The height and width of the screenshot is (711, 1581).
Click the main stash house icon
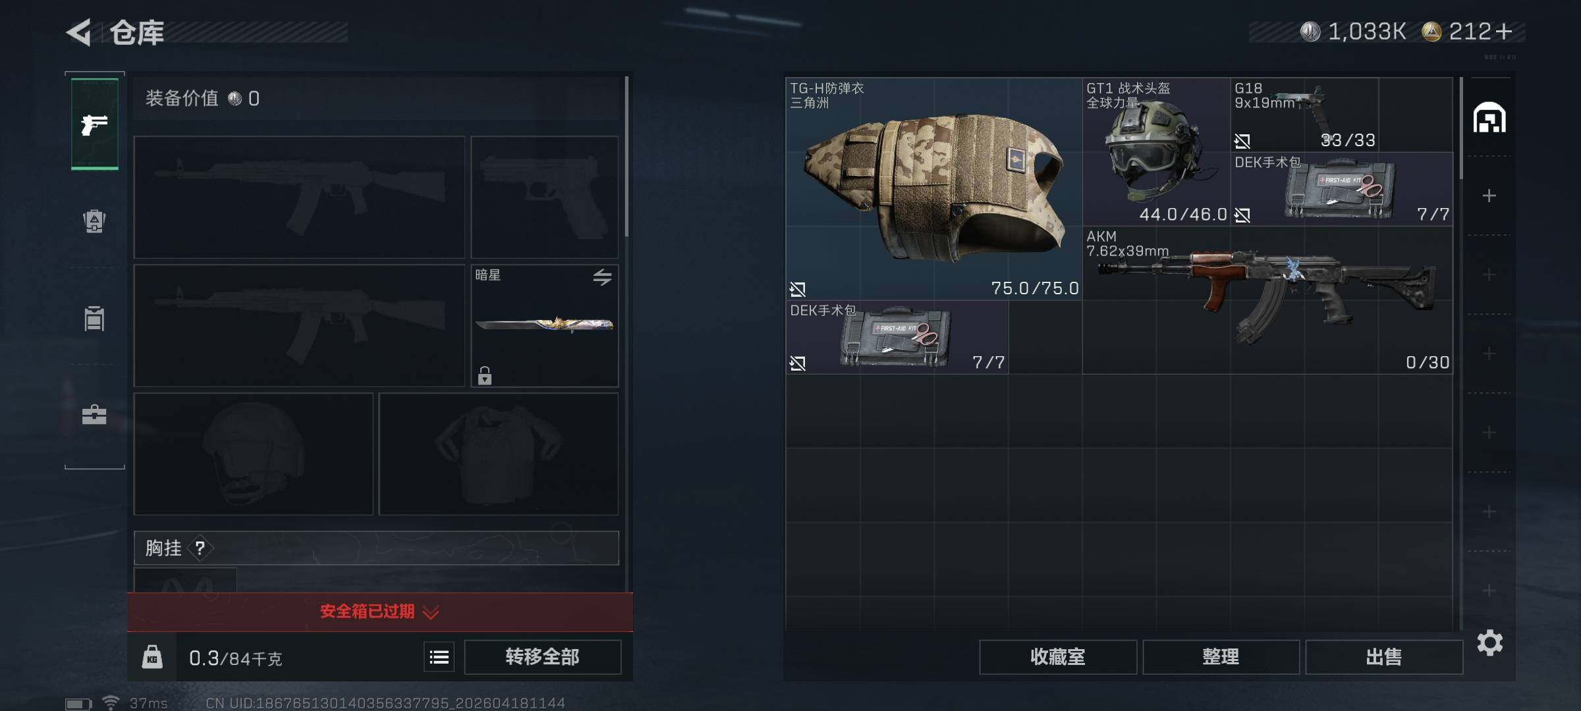(x=1489, y=118)
